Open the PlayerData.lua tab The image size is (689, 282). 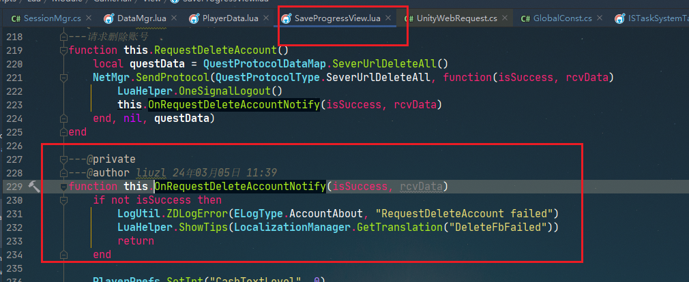point(231,18)
